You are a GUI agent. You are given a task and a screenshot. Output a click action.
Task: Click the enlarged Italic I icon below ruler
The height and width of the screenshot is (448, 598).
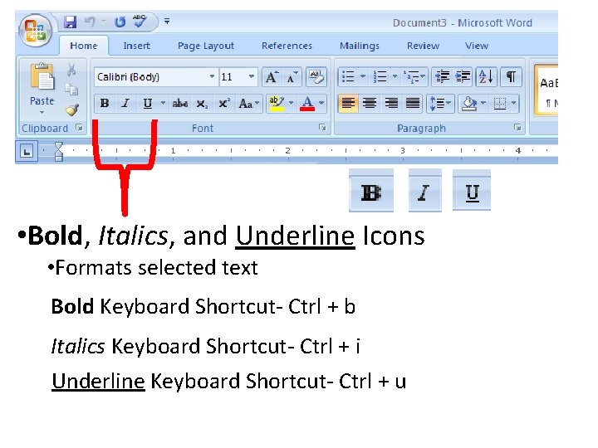425,191
